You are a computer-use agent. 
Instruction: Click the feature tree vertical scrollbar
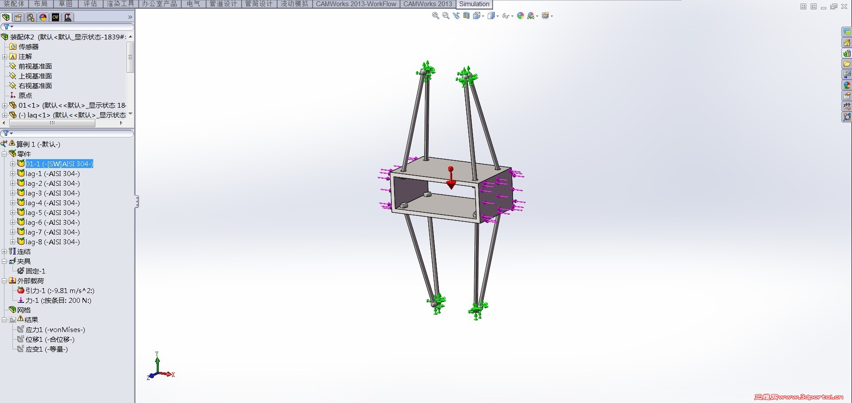click(130, 57)
